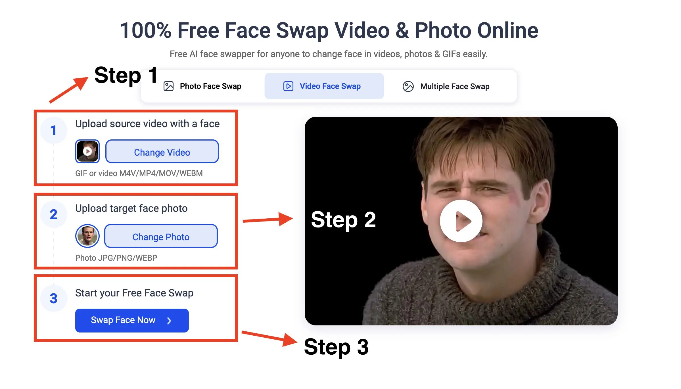Select the Photo Face Swap tab
Image resolution: width=681 pixels, height=389 pixels.
point(210,86)
